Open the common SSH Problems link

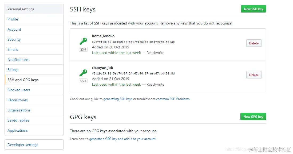[x=173, y=99]
